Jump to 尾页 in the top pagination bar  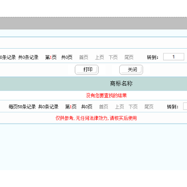(129, 58)
